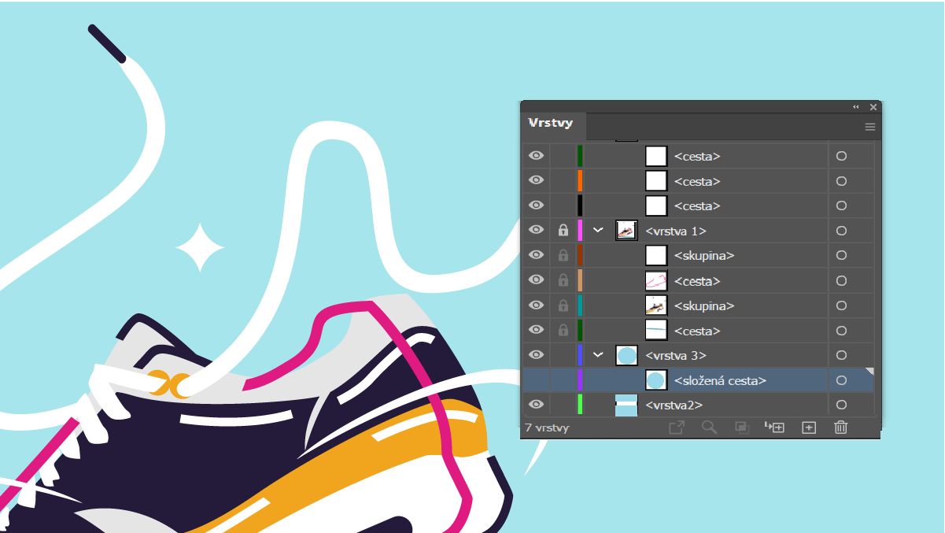The image size is (945, 533).
Task: Click the Locate Object magnifier icon
Action: (x=709, y=428)
